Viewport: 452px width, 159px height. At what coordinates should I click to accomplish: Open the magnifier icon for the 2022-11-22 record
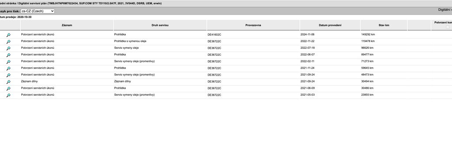pyautogui.click(x=8, y=42)
